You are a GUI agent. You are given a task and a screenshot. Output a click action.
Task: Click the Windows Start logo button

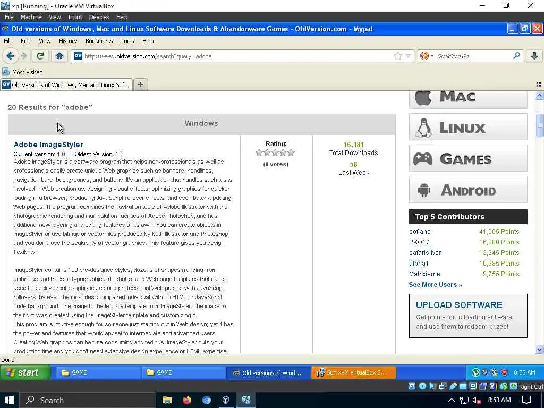10,400
